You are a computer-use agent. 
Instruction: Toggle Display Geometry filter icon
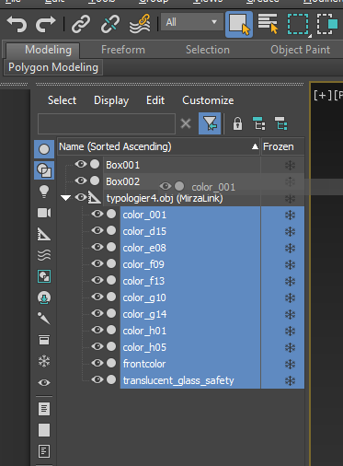pyautogui.click(x=44, y=170)
